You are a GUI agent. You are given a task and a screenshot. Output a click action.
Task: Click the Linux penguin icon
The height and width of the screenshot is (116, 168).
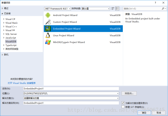coord(48,35)
